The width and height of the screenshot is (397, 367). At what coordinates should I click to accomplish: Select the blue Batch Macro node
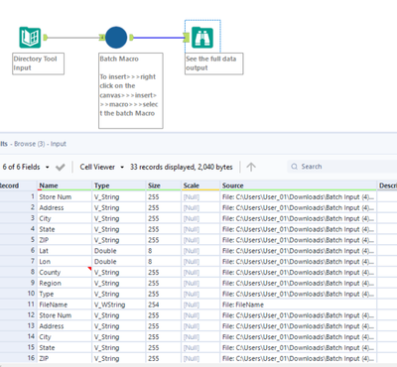pyautogui.click(x=116, y=38)
